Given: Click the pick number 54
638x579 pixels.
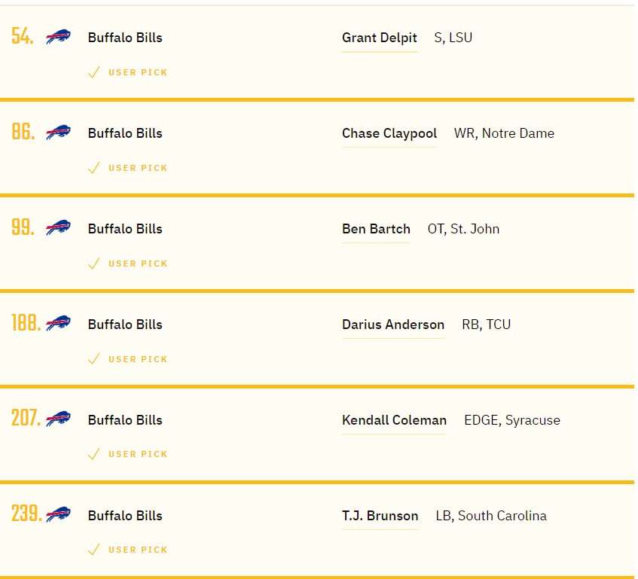Looking at the screenshot, I should tap(23, 36).
